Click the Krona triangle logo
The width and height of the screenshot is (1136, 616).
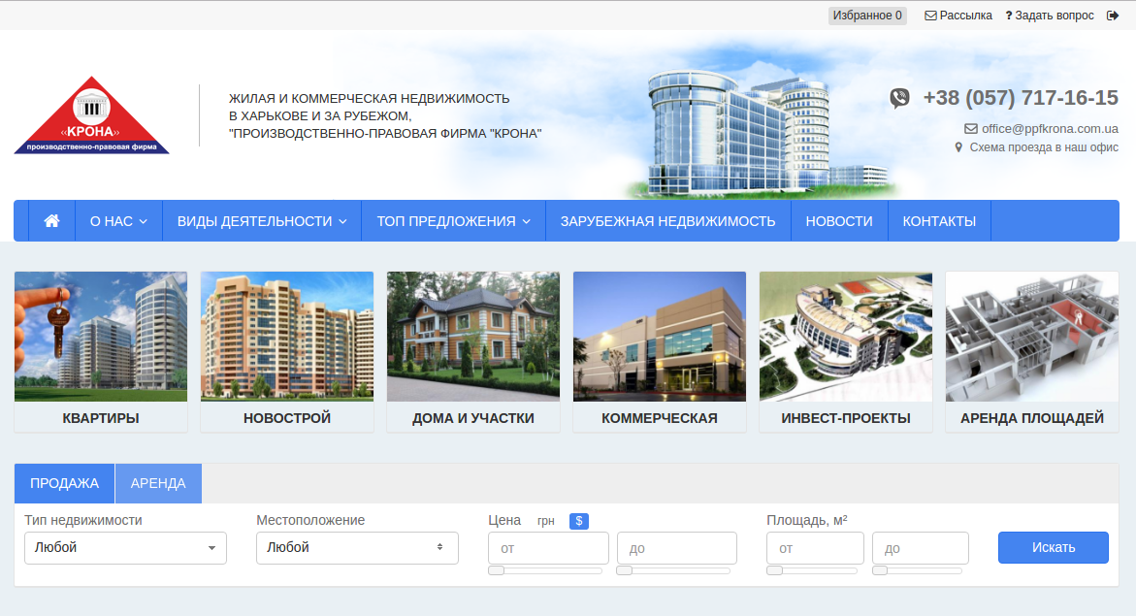(91, 115)
